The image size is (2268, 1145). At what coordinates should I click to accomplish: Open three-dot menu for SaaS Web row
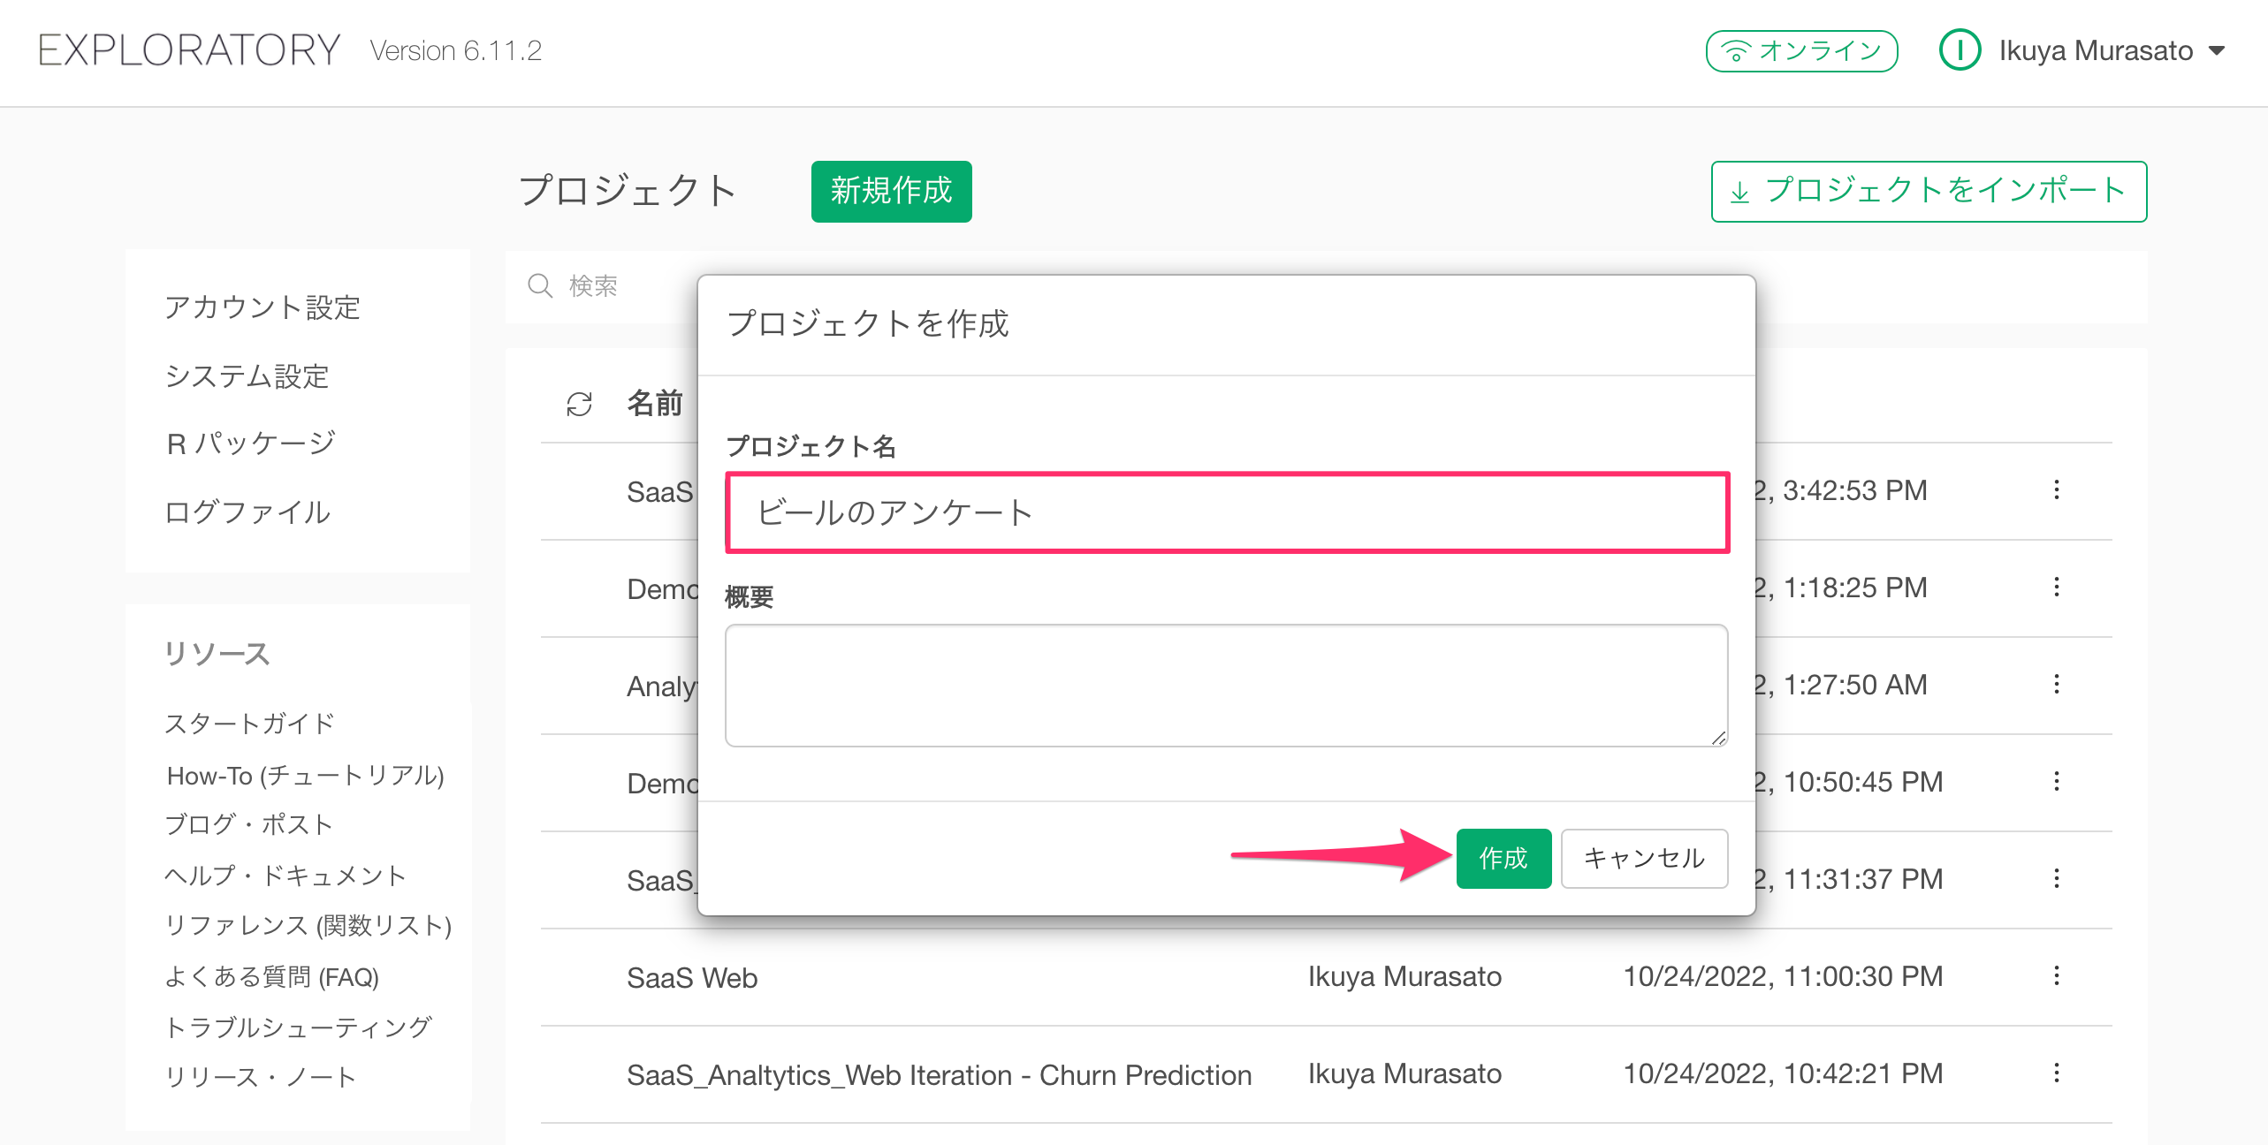[2056, 976]
